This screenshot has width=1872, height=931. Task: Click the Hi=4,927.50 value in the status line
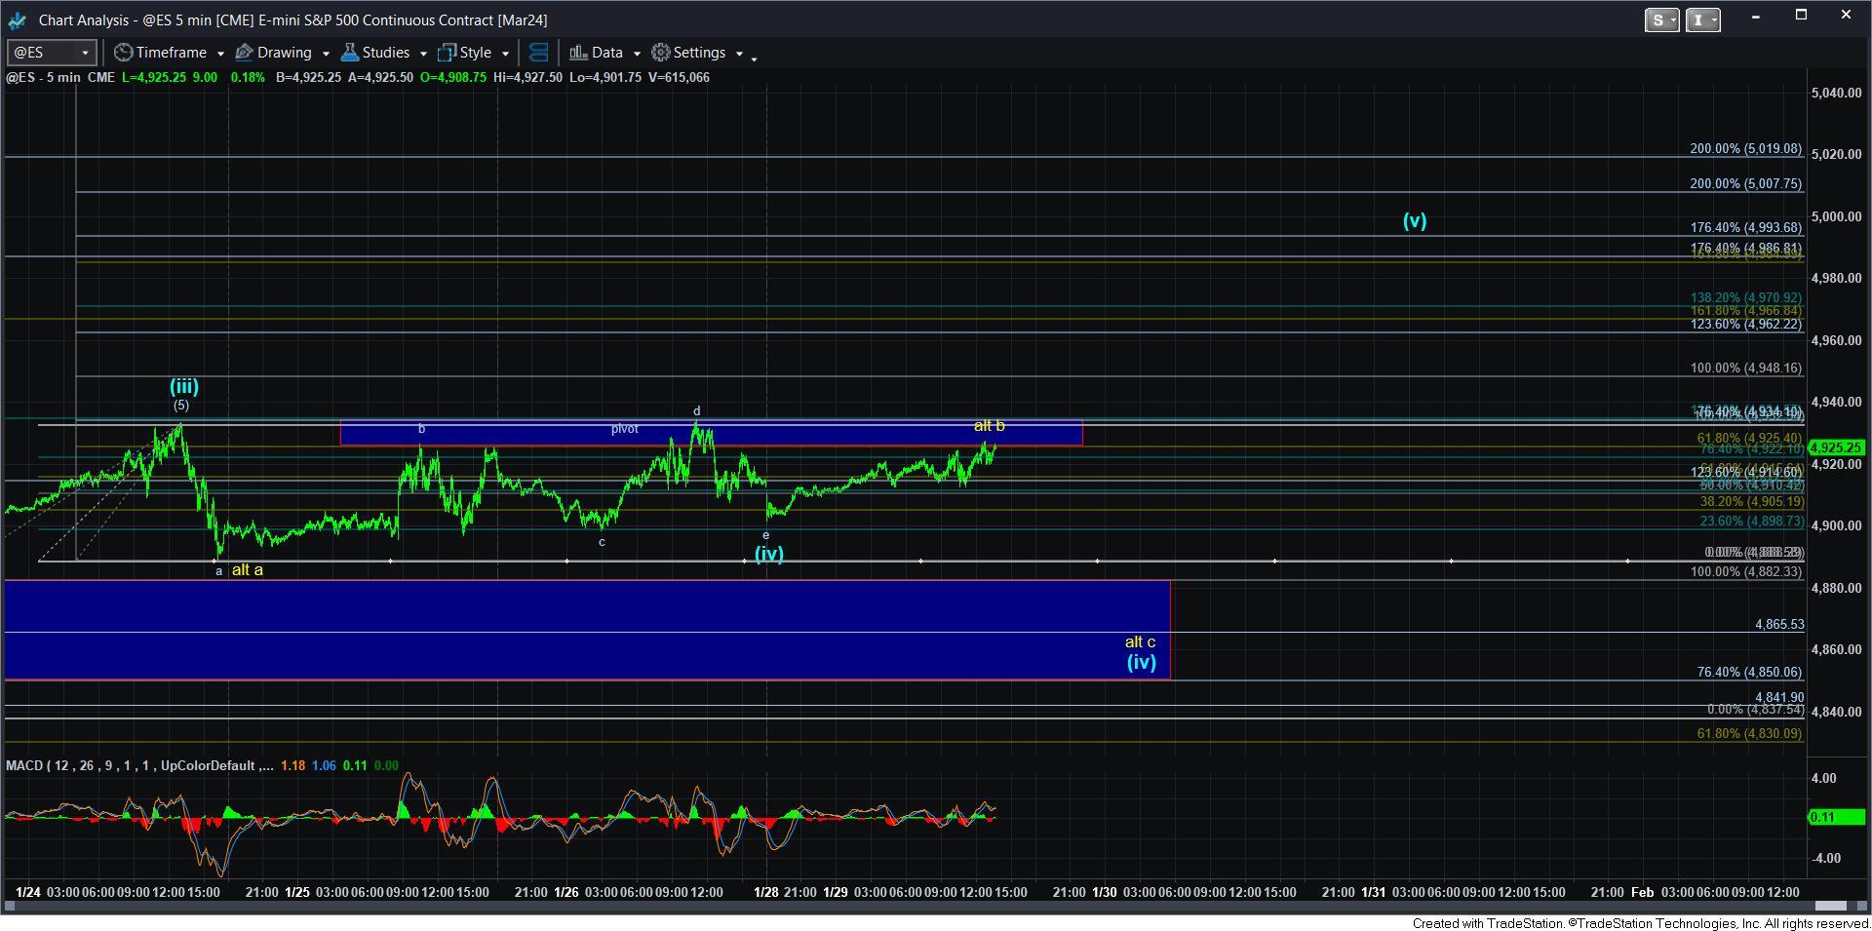tap(526, 77)
